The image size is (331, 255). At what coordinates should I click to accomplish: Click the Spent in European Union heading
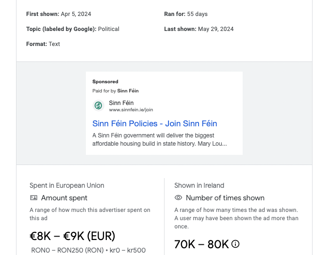click(x=67, y=185)
